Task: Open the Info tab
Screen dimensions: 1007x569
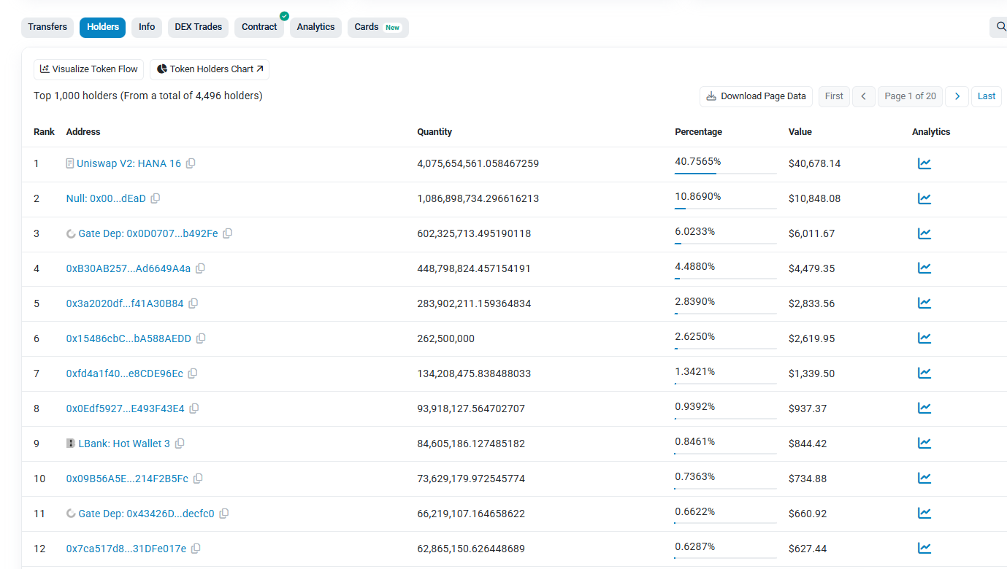Action: 147,28
